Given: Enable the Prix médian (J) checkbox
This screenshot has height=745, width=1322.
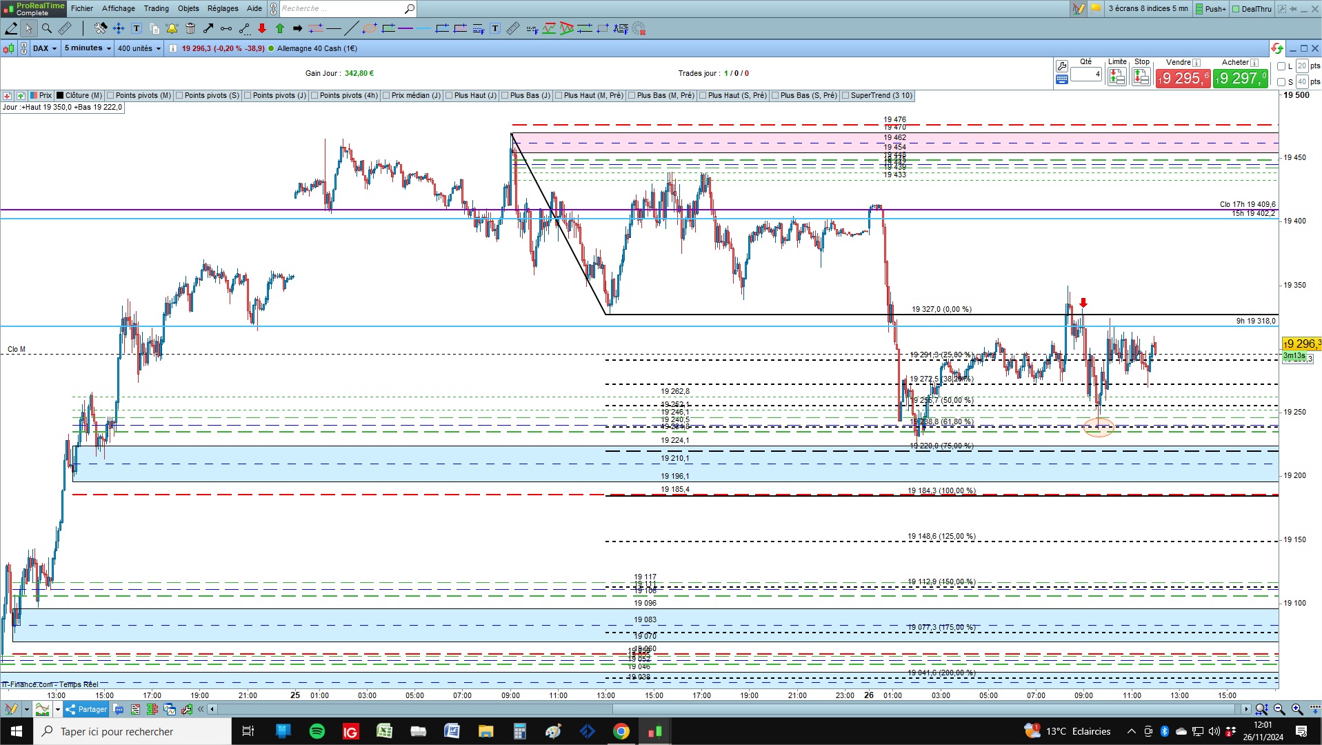Looking at the screenshot, I should pos(386,96).
